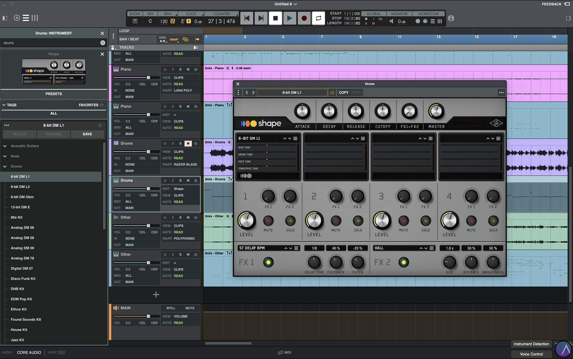Click the link icon next to SNAP
The width and height of the screenshot is (573, 359).
tap(185, 39)
